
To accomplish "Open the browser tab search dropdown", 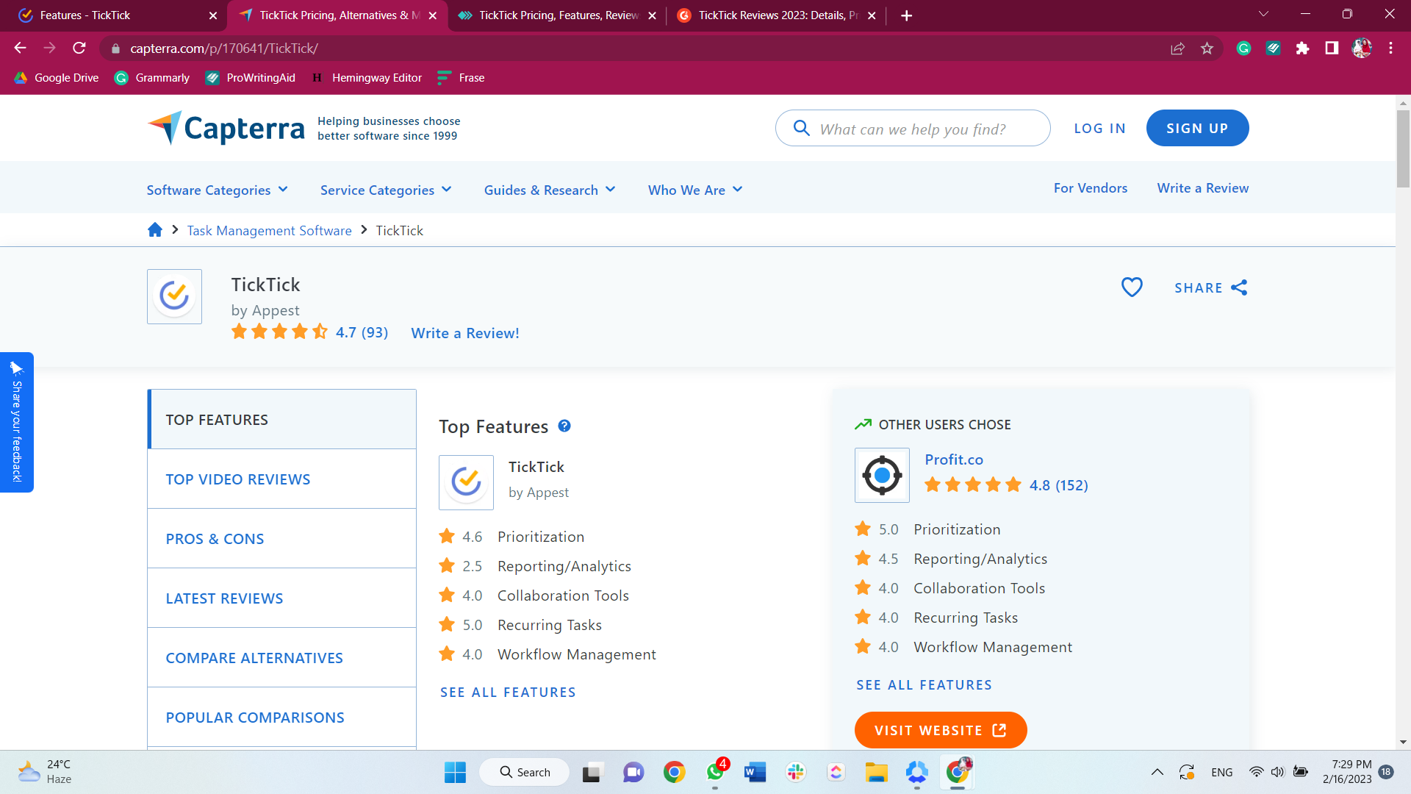I will coord(1263,13).
